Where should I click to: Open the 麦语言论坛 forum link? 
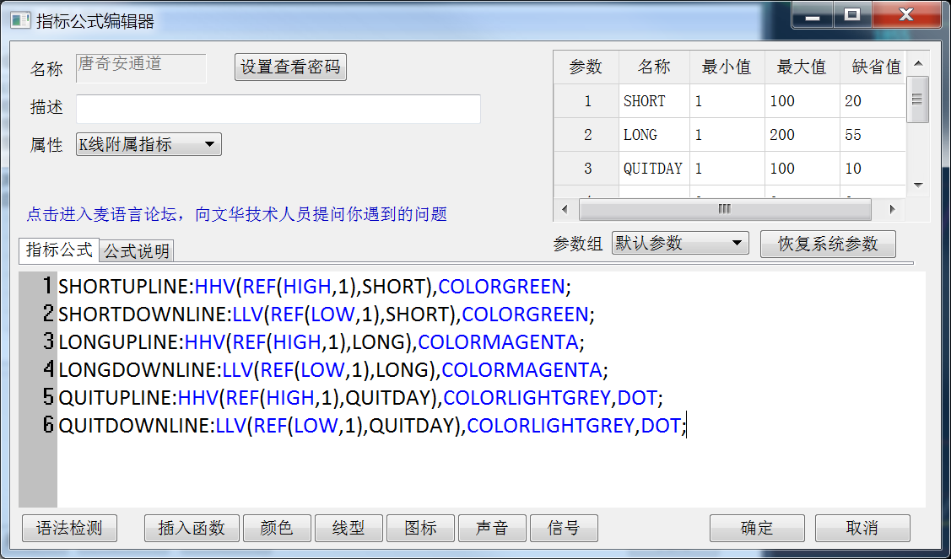pyautogui.click(x=236, y=214)
